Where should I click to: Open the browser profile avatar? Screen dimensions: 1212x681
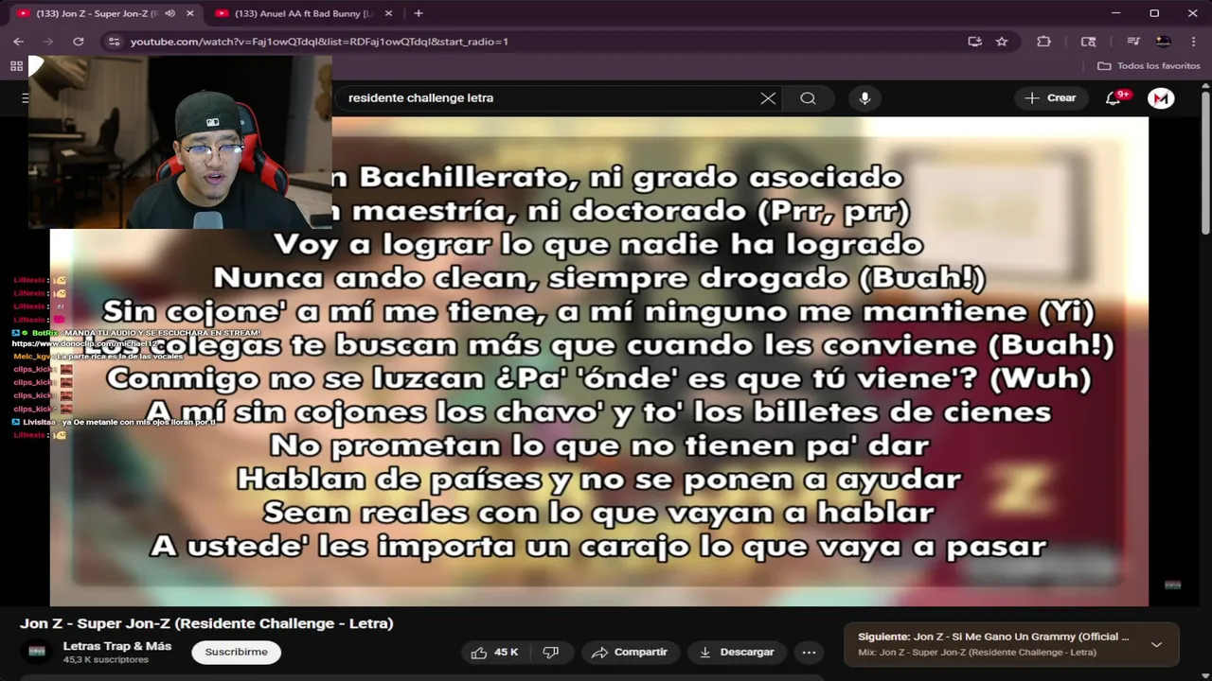pos(1164,42)
